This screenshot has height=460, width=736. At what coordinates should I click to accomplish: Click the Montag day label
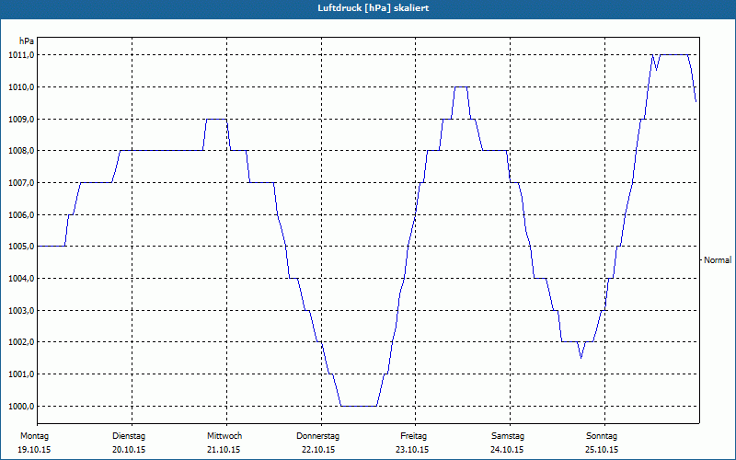34,436
